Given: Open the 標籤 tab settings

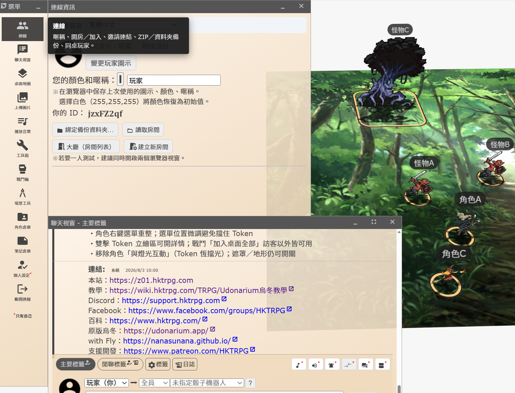Looking at the screenshot, I should pos(158,364).
